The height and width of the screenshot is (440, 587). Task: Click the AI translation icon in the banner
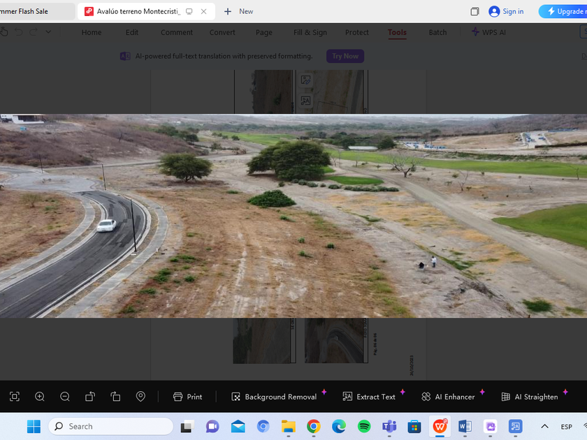pyautogui.click(x=125, y=56)
